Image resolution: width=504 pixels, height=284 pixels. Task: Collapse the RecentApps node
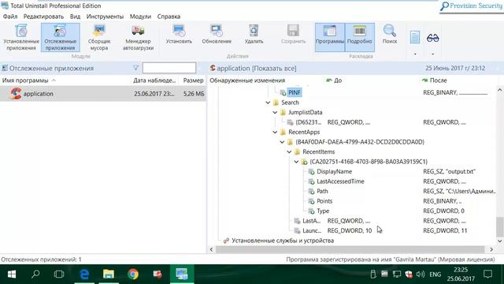275,133
